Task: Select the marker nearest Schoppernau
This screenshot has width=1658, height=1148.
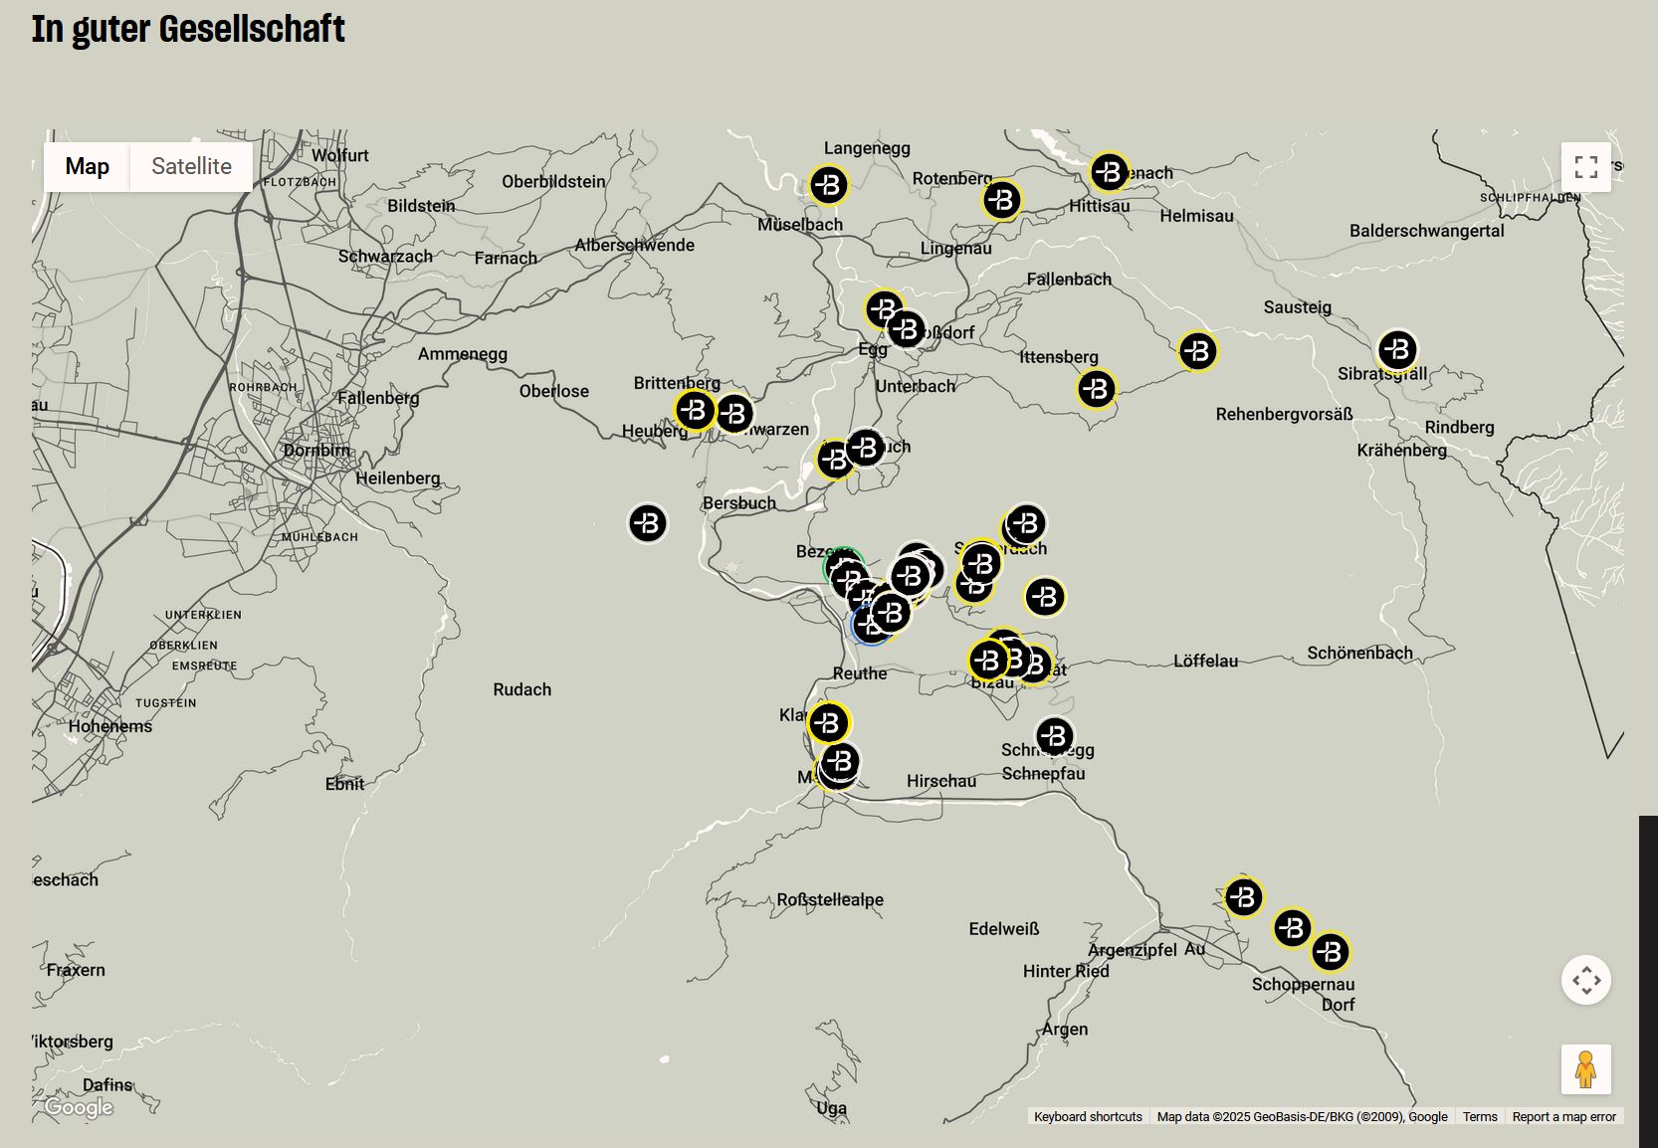Action: (x=1330, y=952)
